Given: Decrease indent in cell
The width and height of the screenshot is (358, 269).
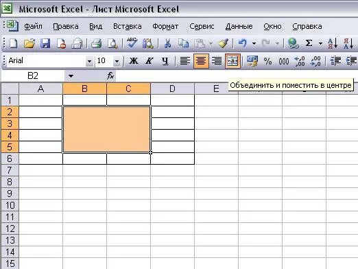Looking at the screenshot, I should (x=335, y=61).
